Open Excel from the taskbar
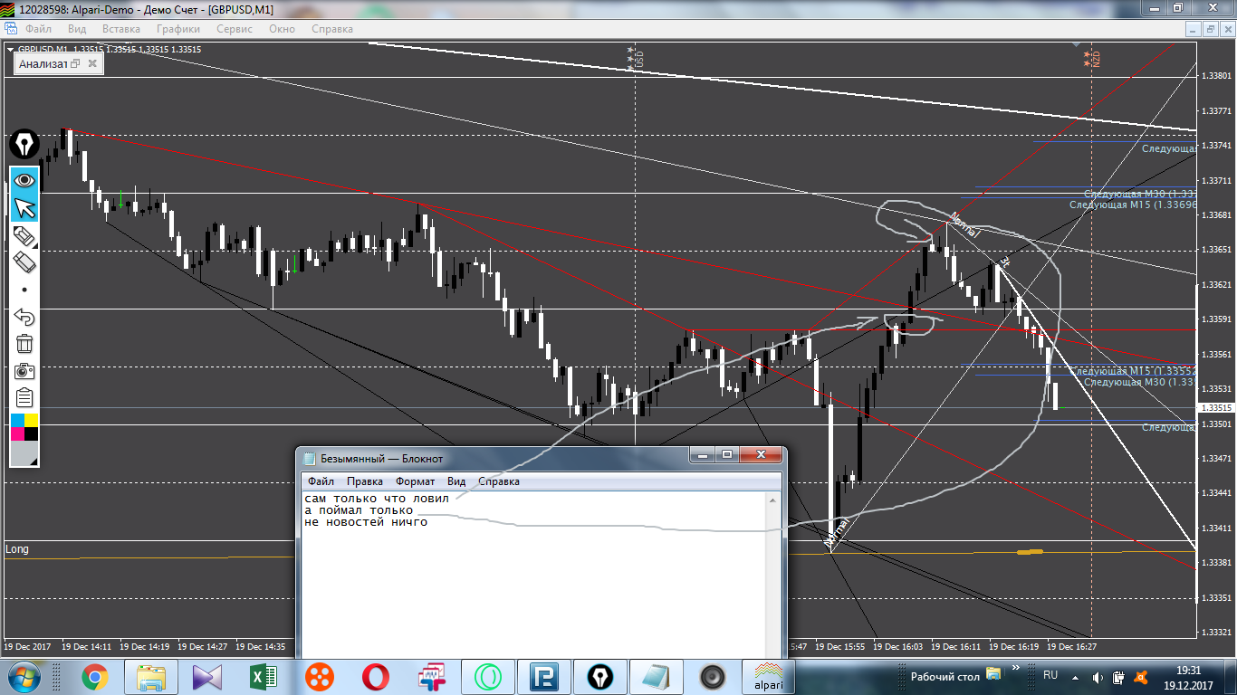Image resolution: width=1237 pixels, height=695 pixels. [x=263, y=676]
